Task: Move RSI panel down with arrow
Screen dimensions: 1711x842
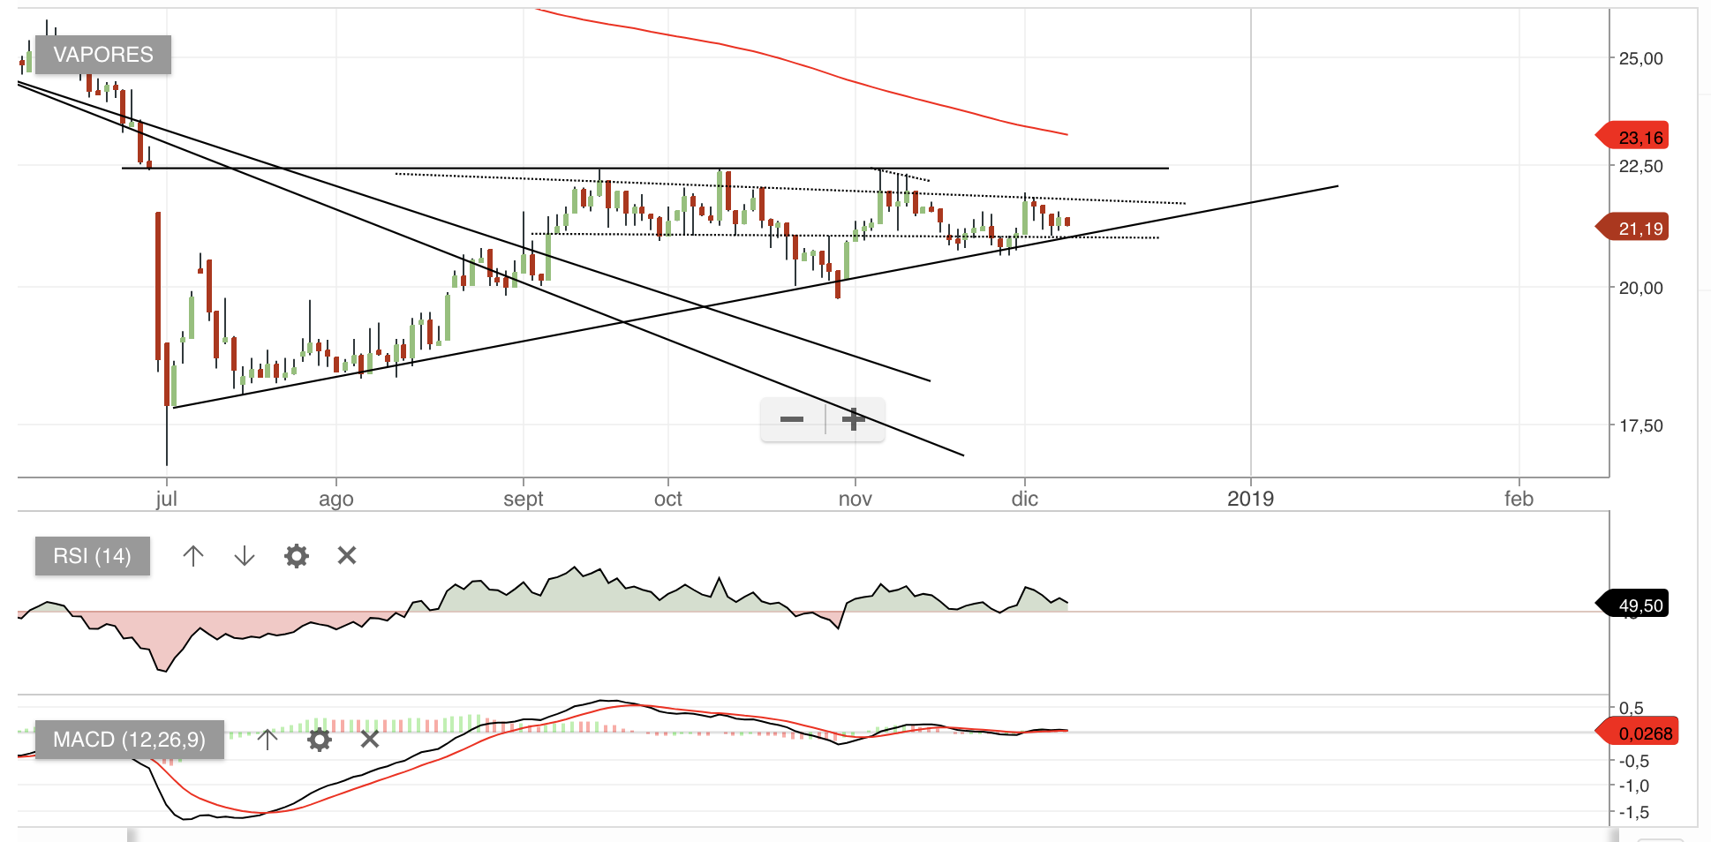Action: [x=245, y=556]
